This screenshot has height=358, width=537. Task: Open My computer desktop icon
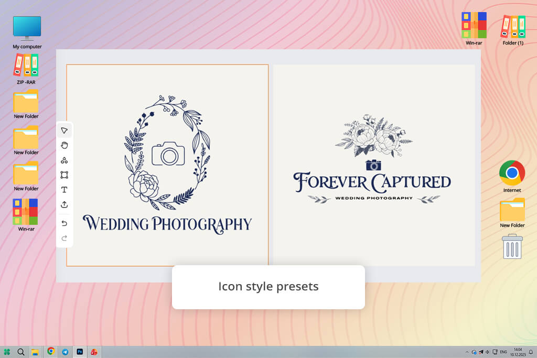tap(27, 32)
